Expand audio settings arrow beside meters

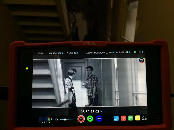(52, 119)
